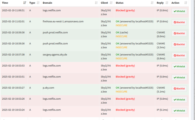The height and width of the screenshot is (120, 195).
Task: Blacklist push.prod.netflix.com cache entry
Action: [179, 33]
